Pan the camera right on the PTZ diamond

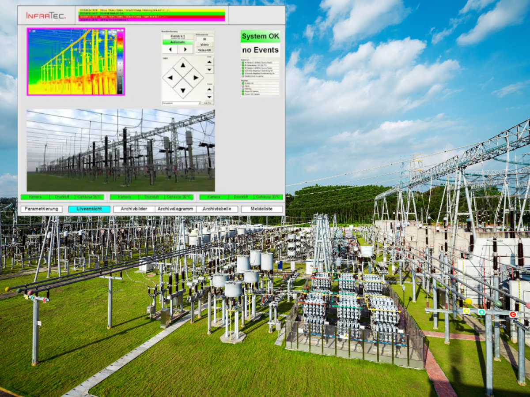196,77
